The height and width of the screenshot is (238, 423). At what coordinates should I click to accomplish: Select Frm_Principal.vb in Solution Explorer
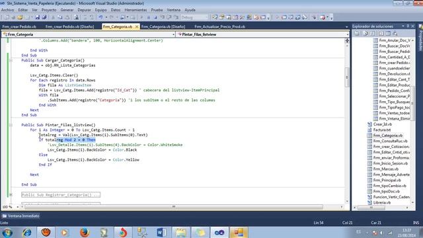coord(387,180)
